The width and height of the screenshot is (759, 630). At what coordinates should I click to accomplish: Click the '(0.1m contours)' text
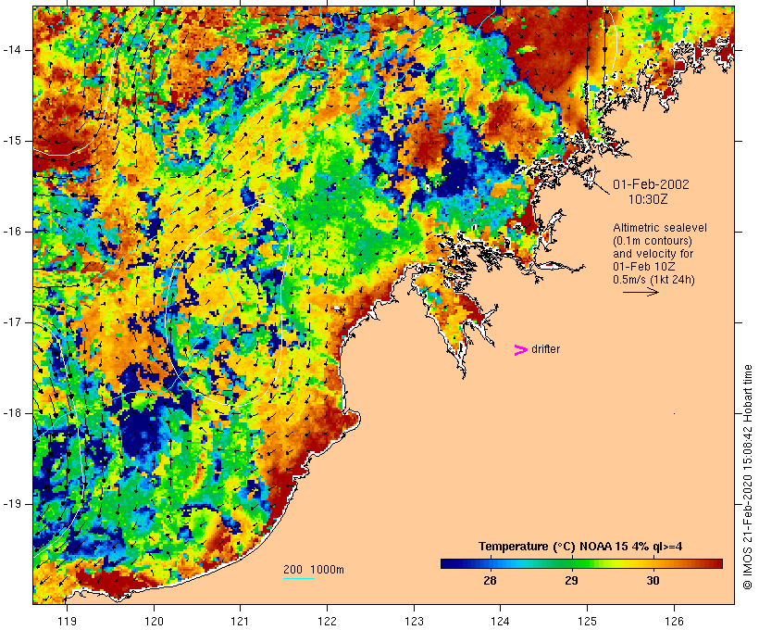coord(652,240)
